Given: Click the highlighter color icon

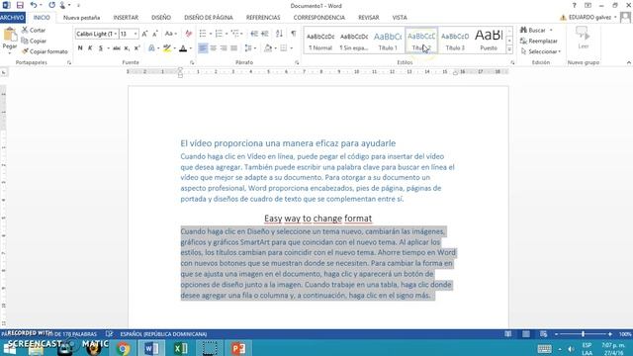Looking at the screenshot, I should pos(167,48).
